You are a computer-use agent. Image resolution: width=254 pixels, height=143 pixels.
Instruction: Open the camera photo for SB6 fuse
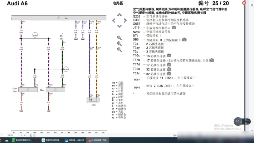(x=184, y=40)
